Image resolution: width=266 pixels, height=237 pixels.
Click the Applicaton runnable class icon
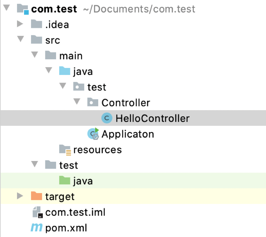click(93, 134)
